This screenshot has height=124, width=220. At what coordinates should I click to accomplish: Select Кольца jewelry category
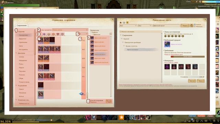pos(21,96)
